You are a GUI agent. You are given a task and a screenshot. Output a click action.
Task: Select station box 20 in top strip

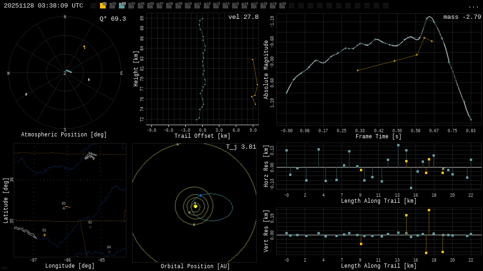(x=282, y=6)
